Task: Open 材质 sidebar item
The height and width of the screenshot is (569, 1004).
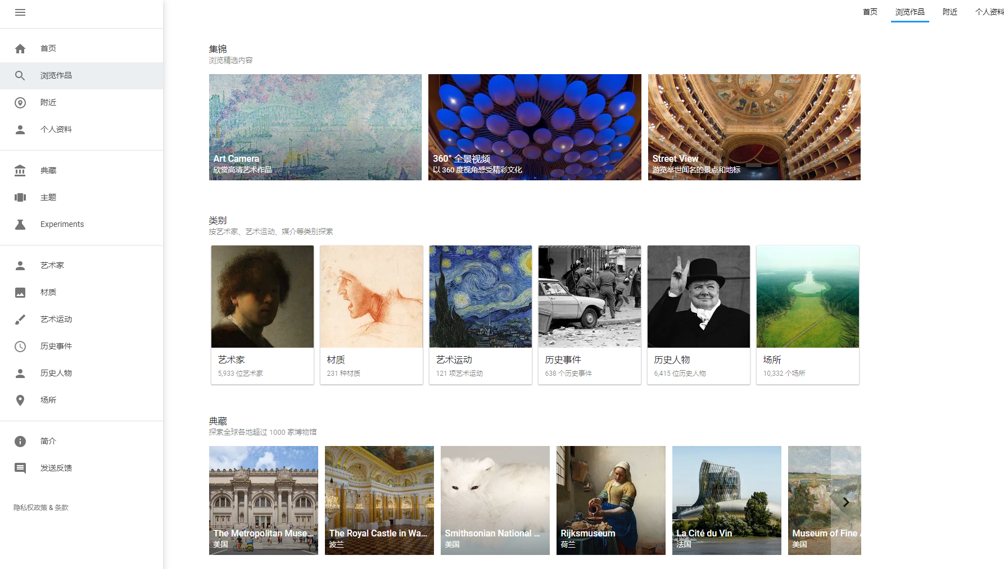Action: point(82,292)
